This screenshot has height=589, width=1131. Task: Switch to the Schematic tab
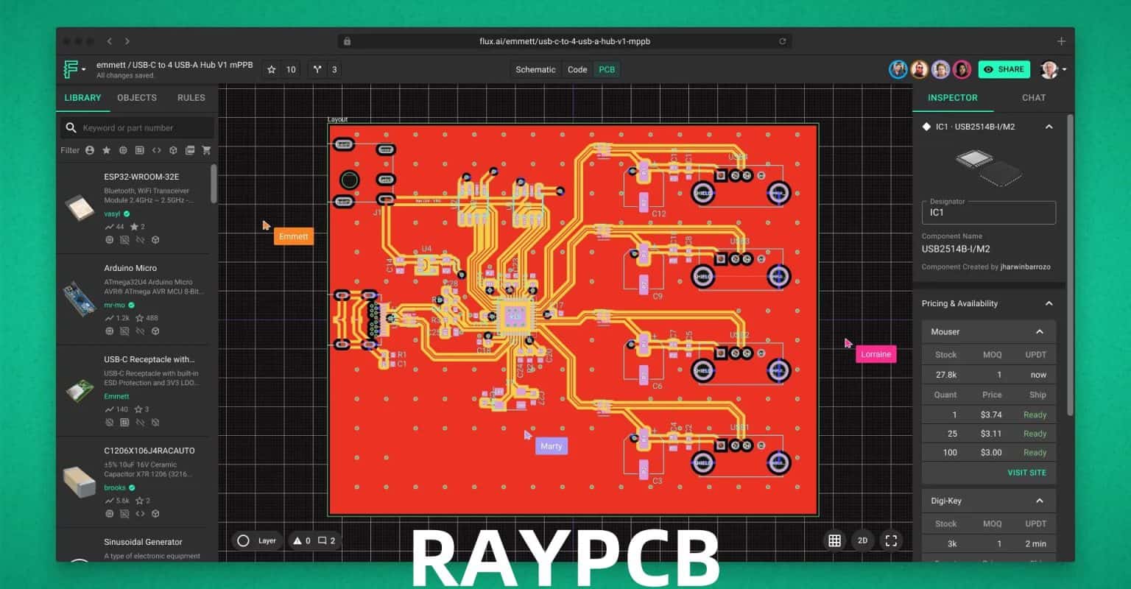[535, 68]
